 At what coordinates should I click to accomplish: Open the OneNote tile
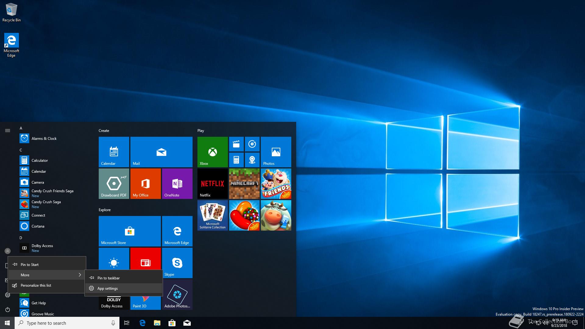177,183
